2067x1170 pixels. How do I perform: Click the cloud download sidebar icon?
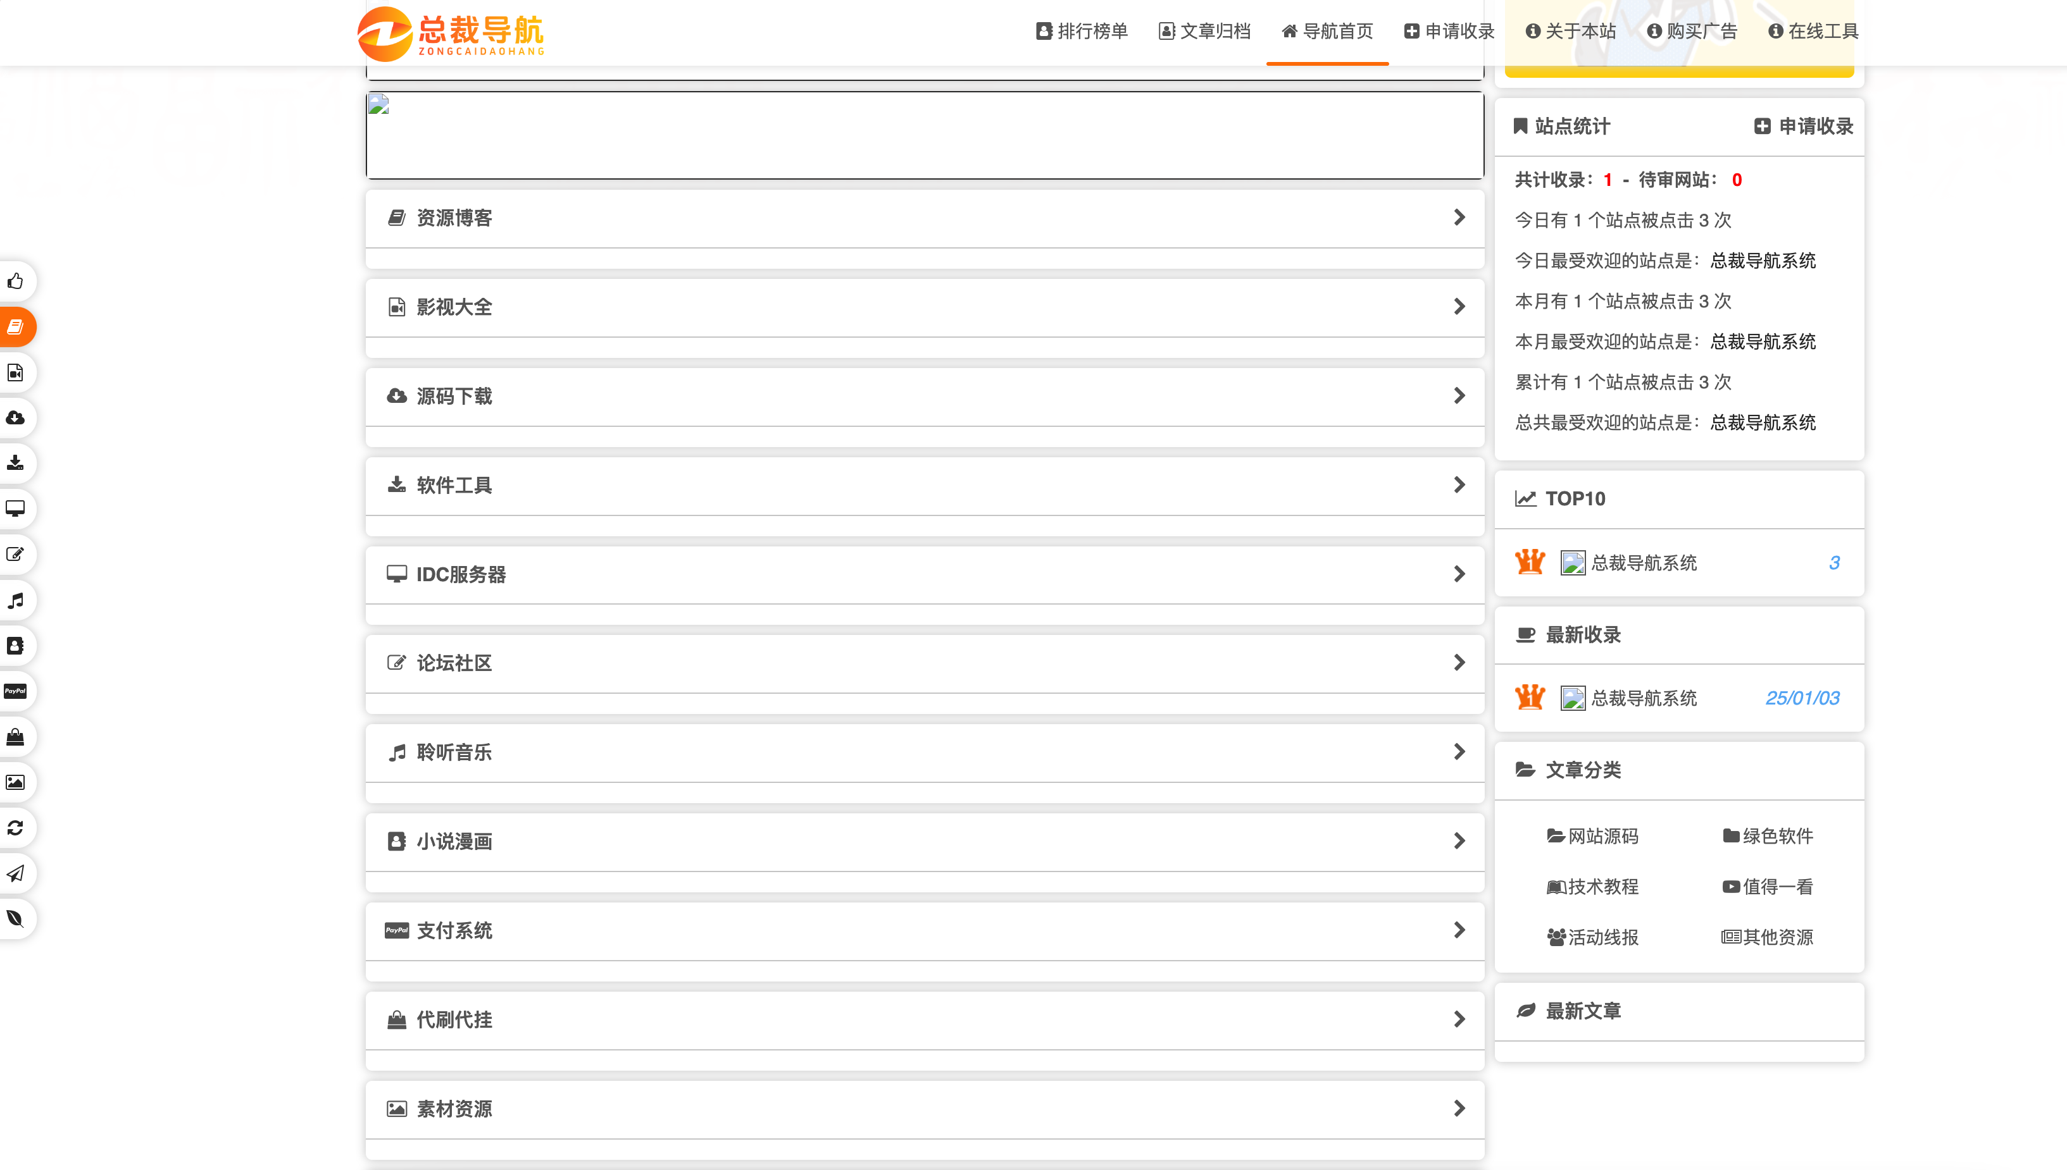point(15,418)
